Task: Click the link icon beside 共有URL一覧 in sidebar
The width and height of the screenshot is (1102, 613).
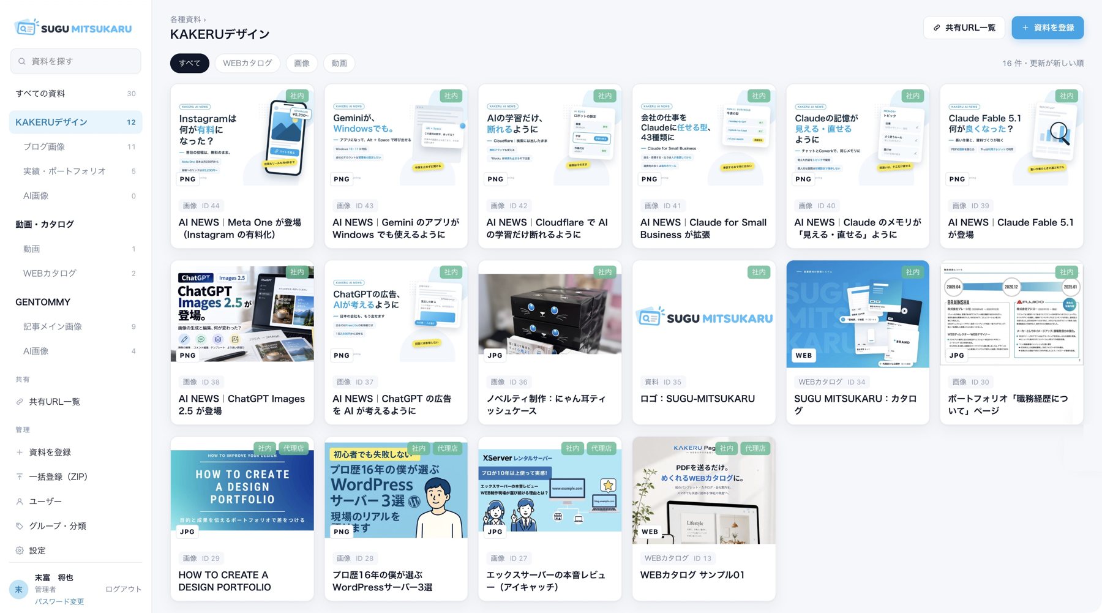Action: (x=20, y=402)
